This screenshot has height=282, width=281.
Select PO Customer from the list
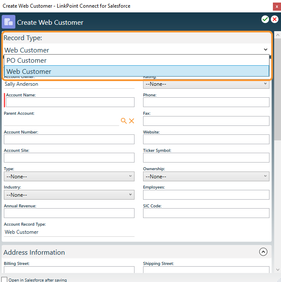[137, 61]
